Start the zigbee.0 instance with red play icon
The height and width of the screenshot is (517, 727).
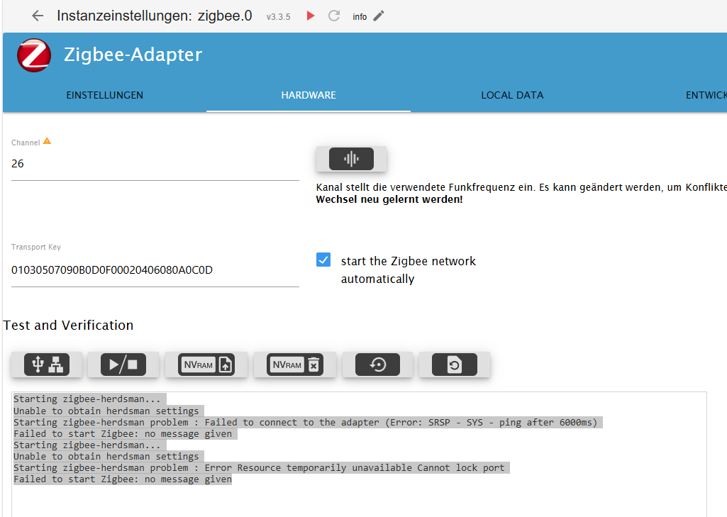(311, 16)
